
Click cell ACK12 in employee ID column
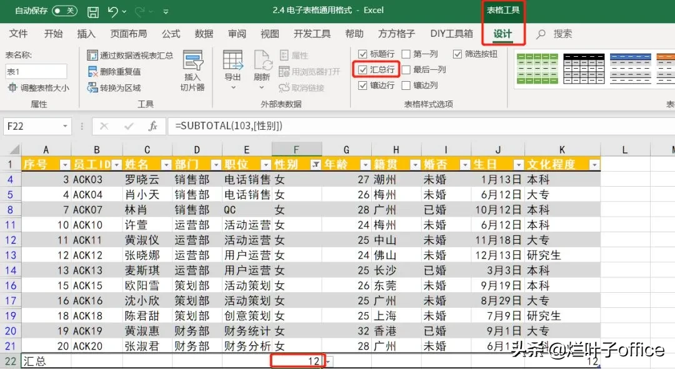pos(97,255)
